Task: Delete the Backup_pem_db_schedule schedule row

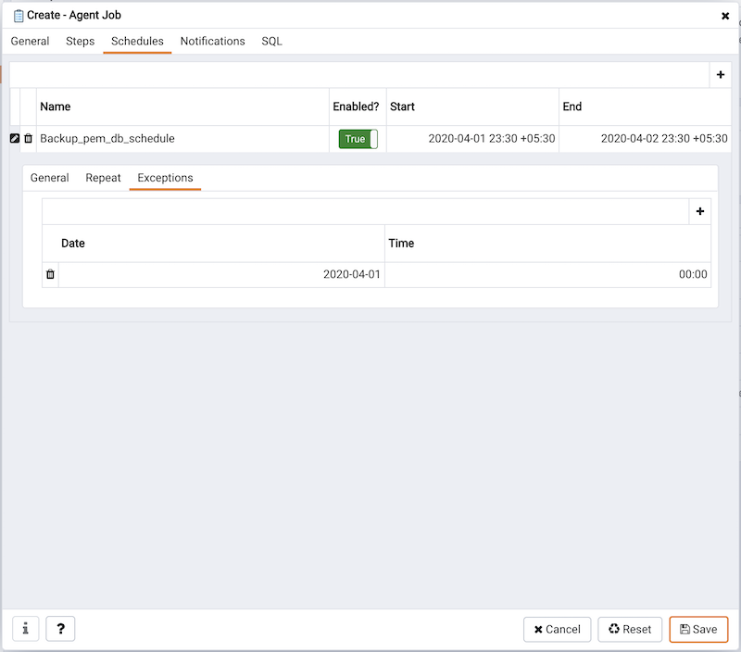Action: pyautogui.click(x=29, y=138)
